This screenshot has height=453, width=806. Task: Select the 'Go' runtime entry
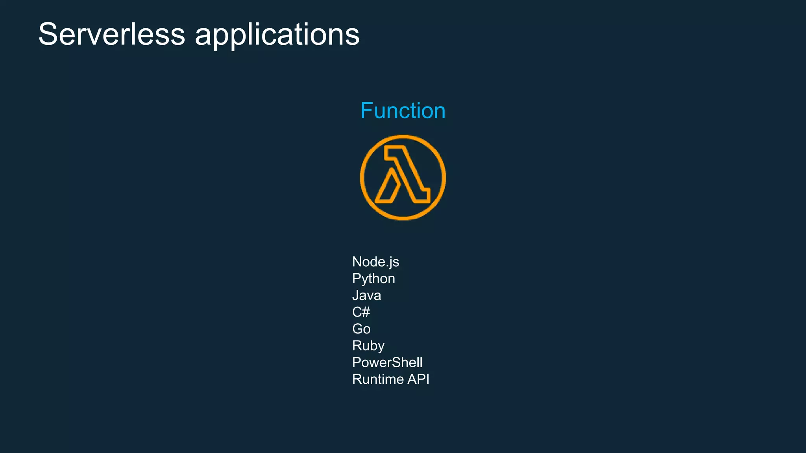(x=361, y=329)
